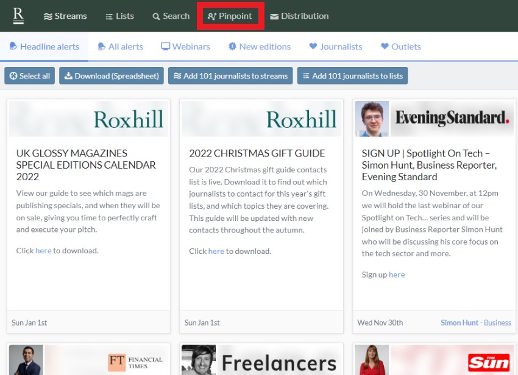Open Simon Hunt - Business link
Viewport: 518px width, 375px height.
point(476,323)
